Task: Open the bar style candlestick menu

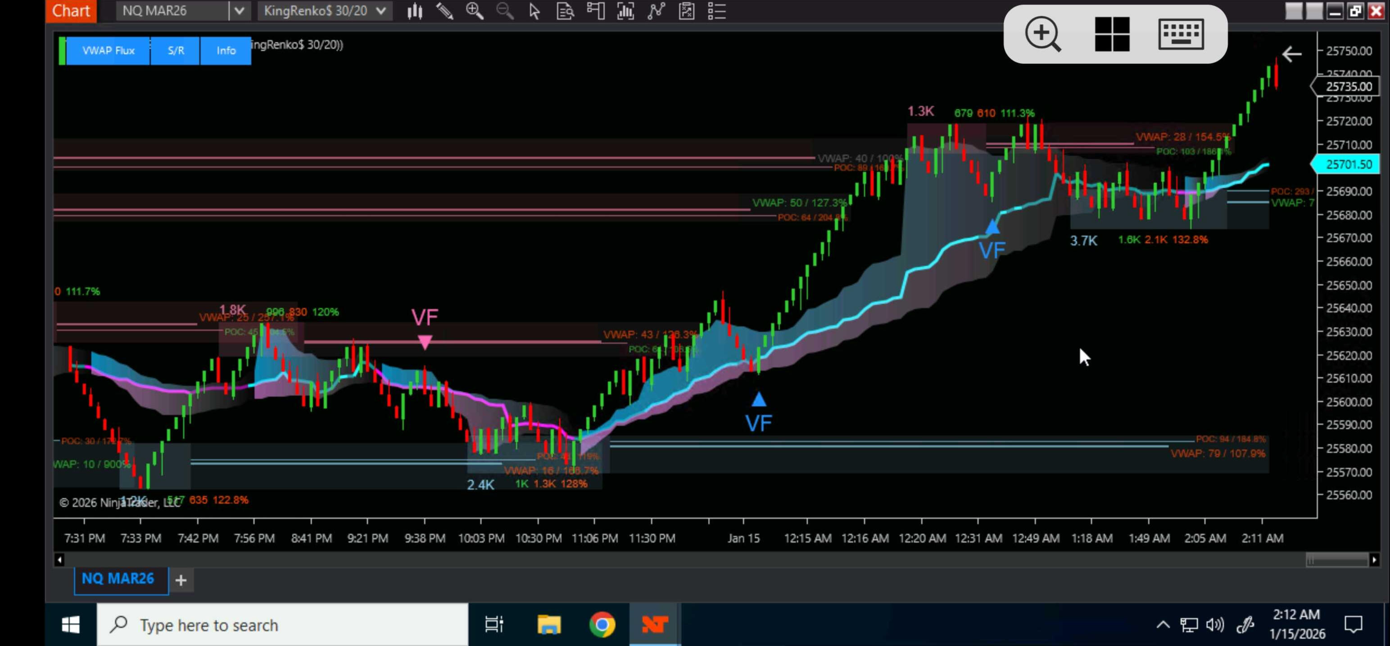Action: (x=414, y=11)
